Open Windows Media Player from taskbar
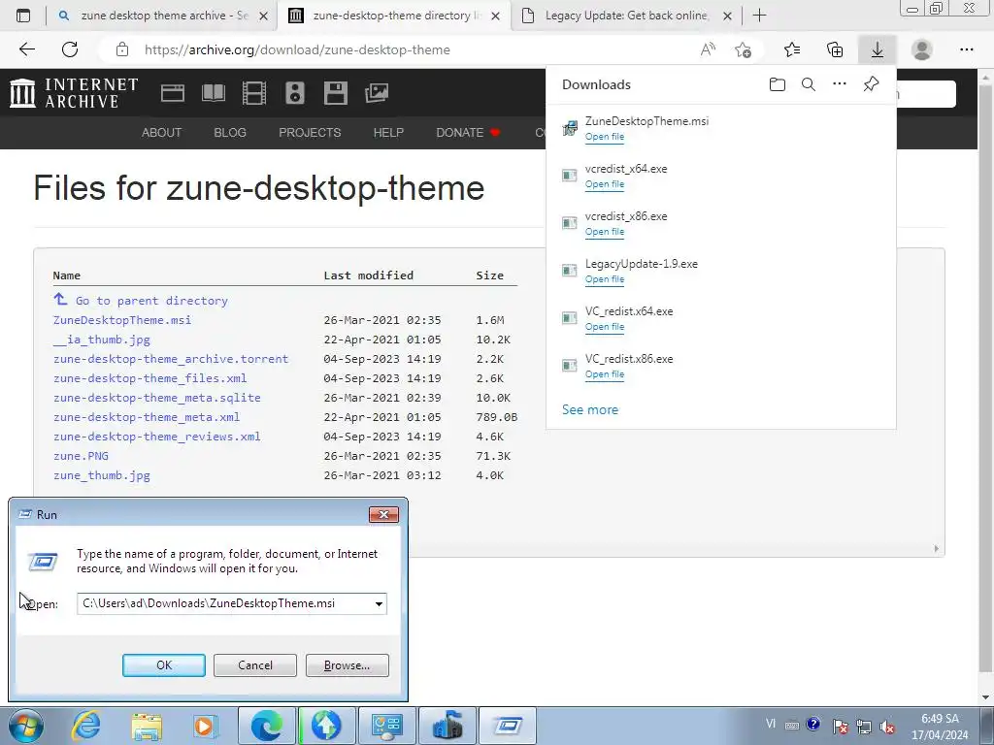The image size is (994, 745). click(206, 726)
